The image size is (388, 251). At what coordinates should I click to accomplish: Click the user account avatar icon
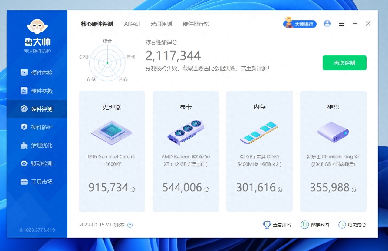click(x=327, y=24)
